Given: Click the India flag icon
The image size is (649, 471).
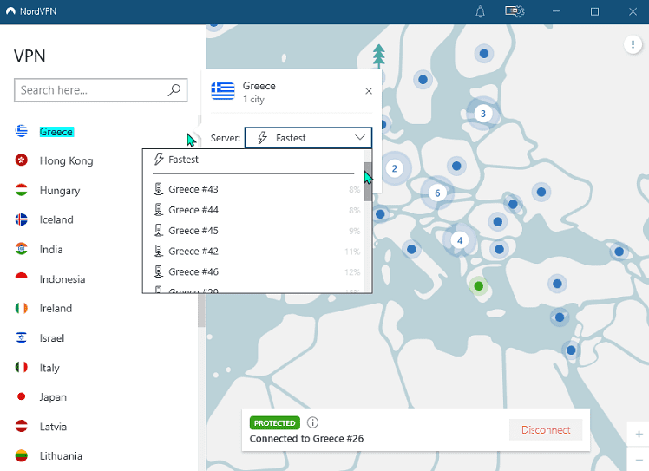Looking at the screenshot, I should tap(22, 249).
